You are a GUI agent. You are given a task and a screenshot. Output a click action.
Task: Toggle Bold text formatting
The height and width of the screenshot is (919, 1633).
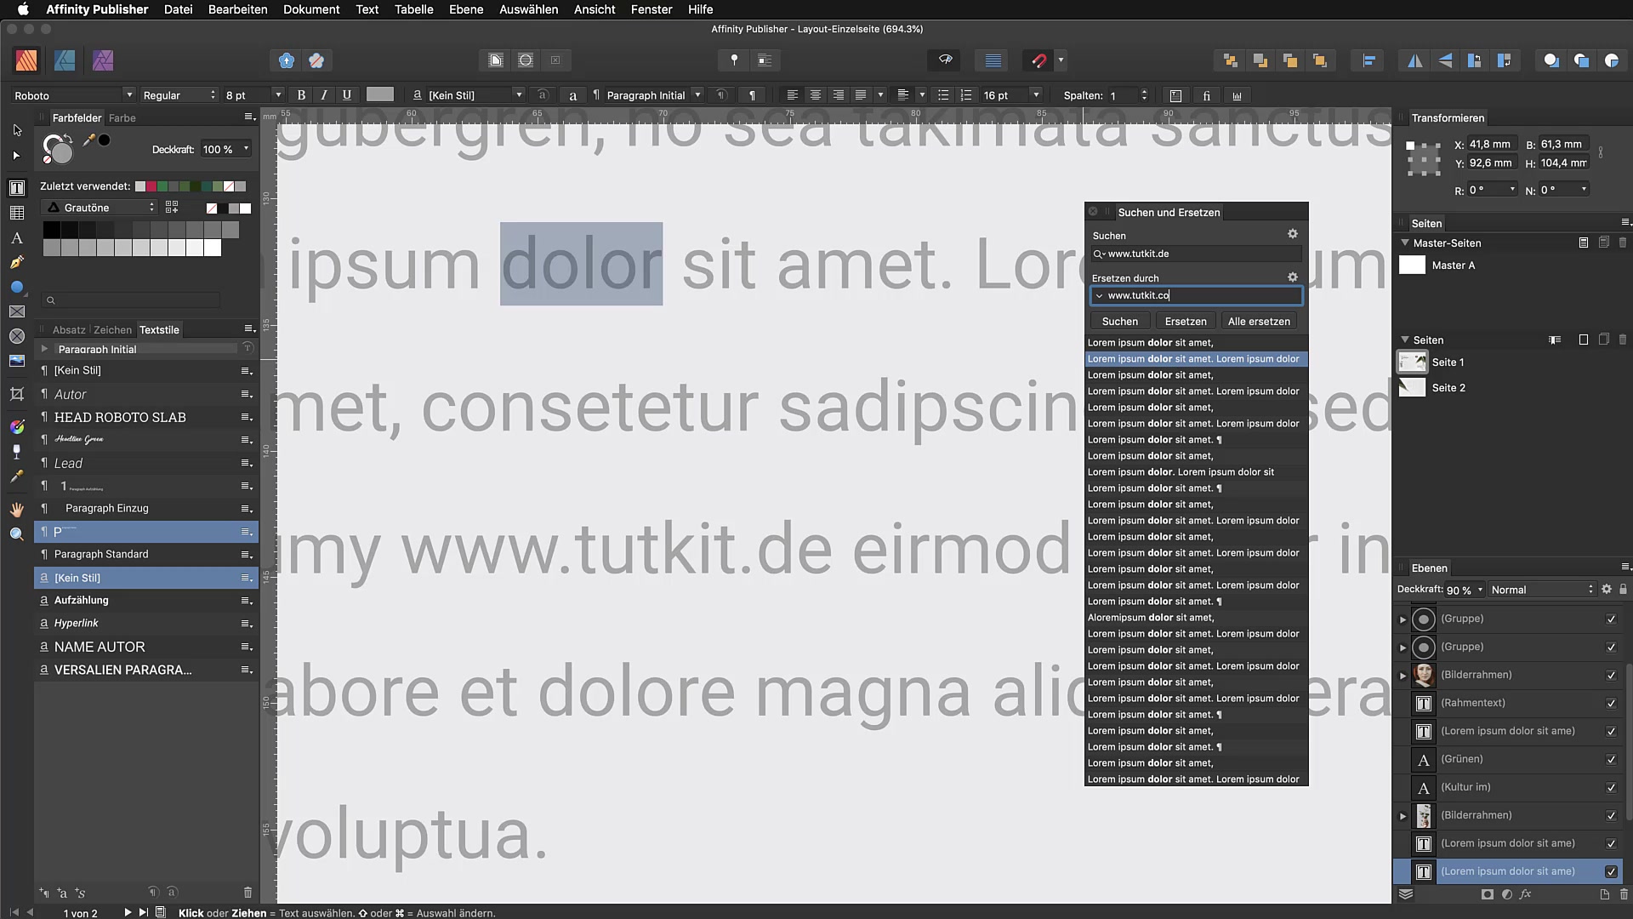coord(301,95)
